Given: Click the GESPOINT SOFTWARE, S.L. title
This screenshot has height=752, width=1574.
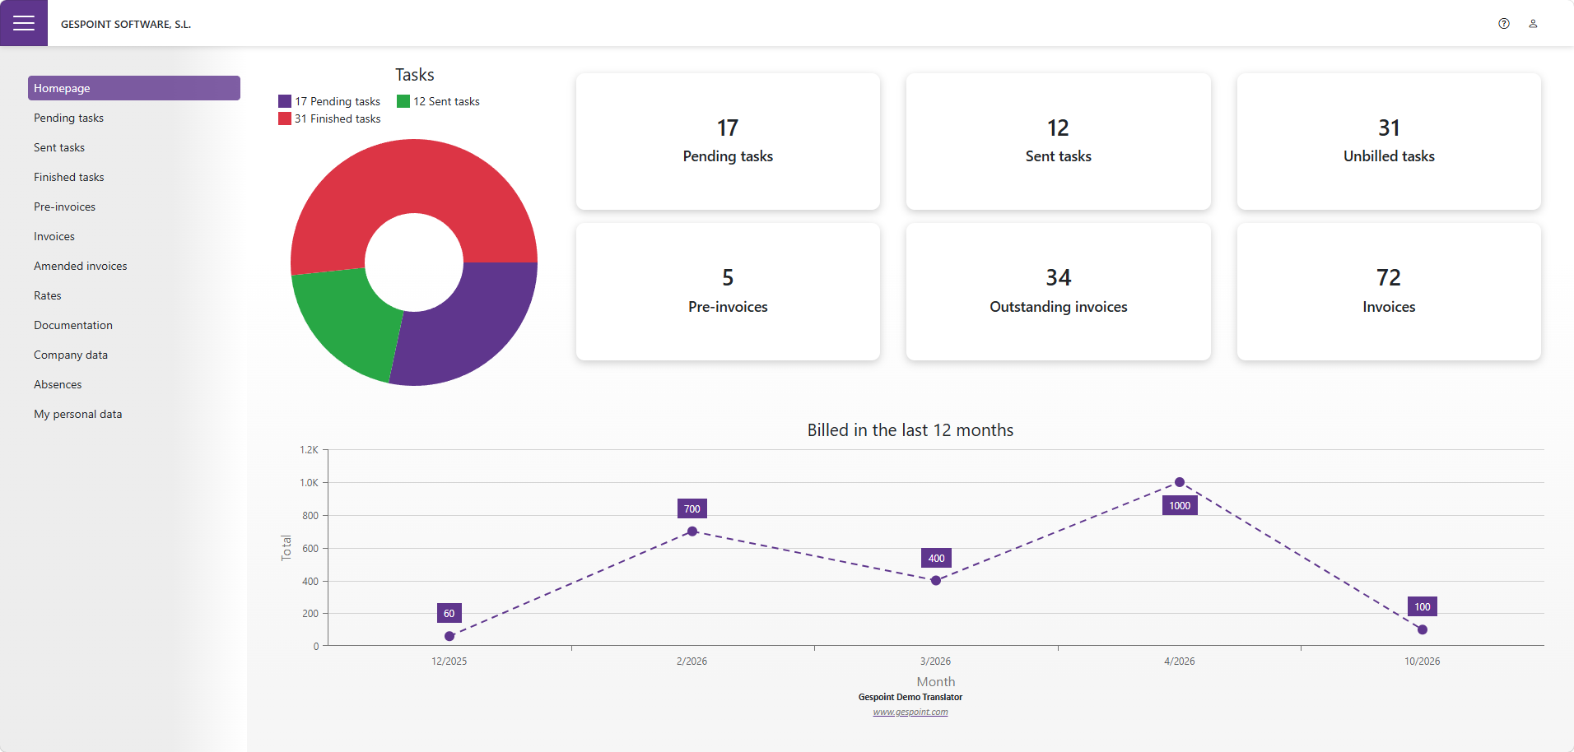Looking at the screenshot, I should tap(126, 24).
